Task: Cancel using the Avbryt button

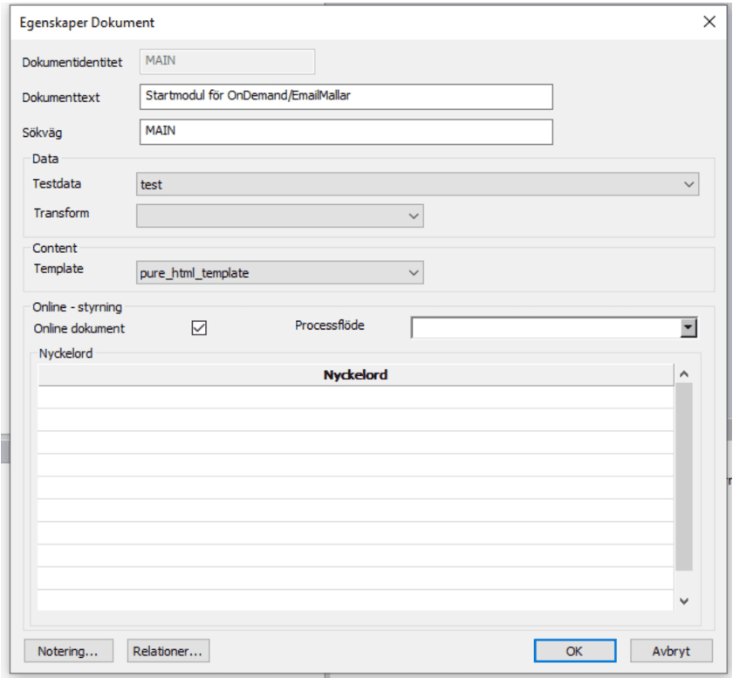Action: click(671, 651)
